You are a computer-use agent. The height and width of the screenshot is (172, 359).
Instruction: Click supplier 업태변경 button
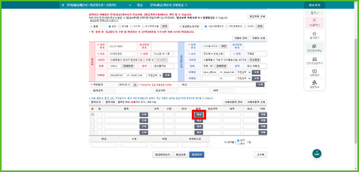point(128,66)
